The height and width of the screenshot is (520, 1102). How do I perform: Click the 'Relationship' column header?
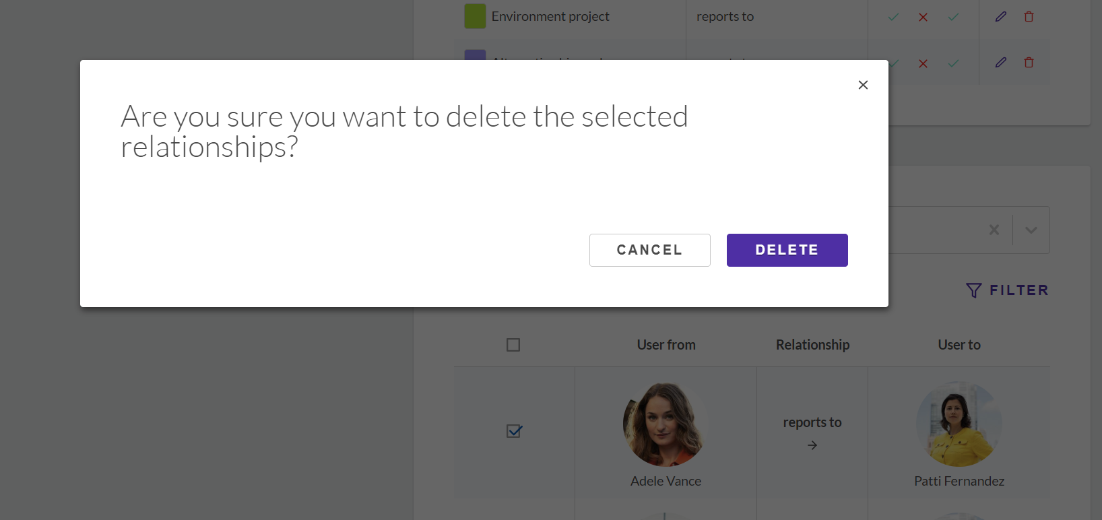[x=812, y=345]
